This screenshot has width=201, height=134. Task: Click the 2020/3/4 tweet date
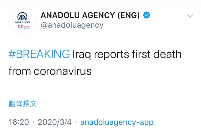click(x=55, y=122)
